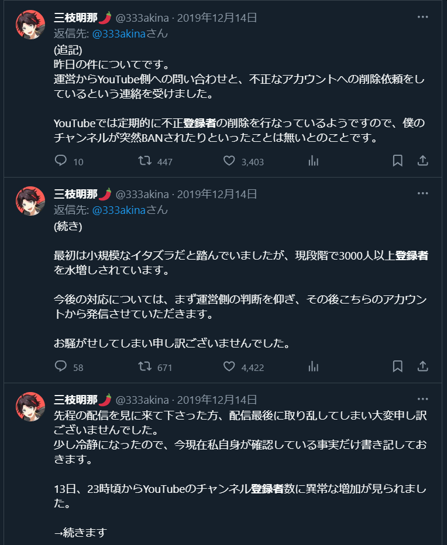Like the tweet with 3,403 likes
Screen dimensions: 447x545
click(x=229, y=161)
